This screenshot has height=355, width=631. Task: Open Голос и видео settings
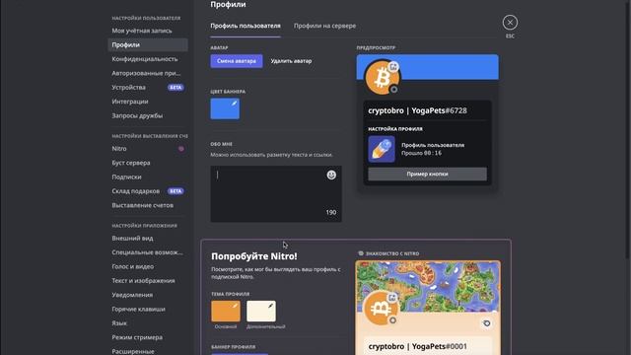(148, 266)
